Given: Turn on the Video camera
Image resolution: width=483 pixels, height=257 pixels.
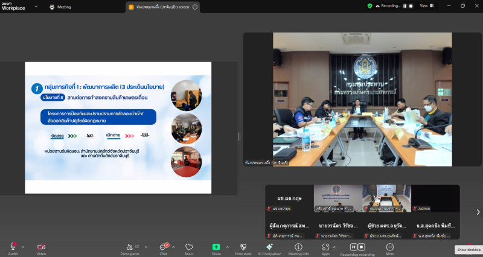Looking at the screenshot, I should 41,247.
